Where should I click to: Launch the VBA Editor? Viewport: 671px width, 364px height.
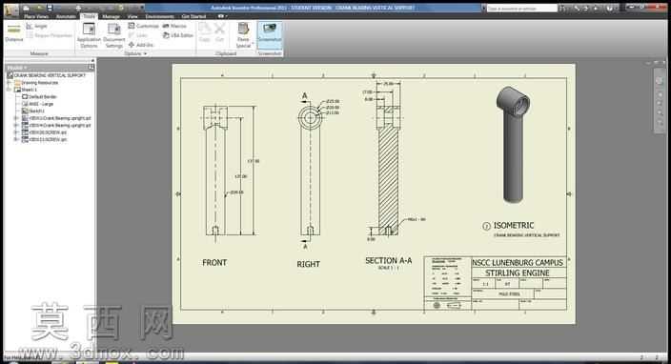pos(178,35)
